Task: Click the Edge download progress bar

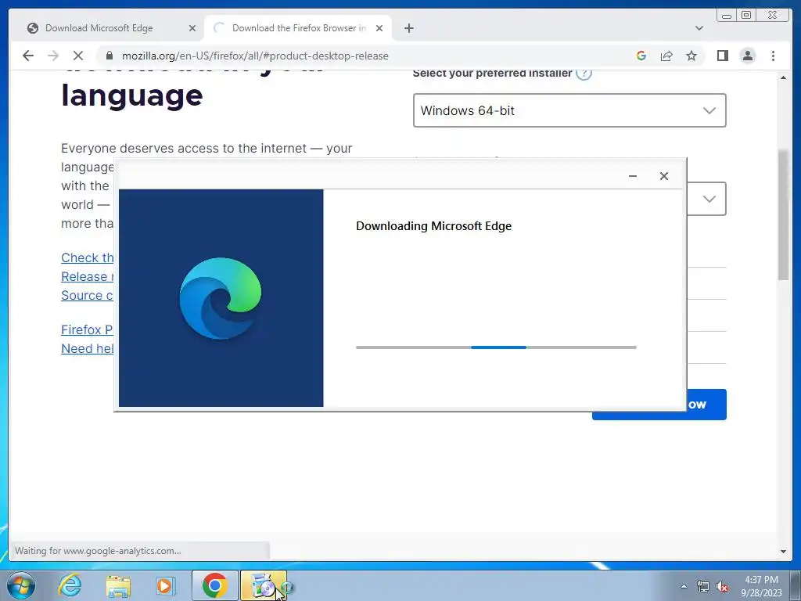Action: [496, 347]
